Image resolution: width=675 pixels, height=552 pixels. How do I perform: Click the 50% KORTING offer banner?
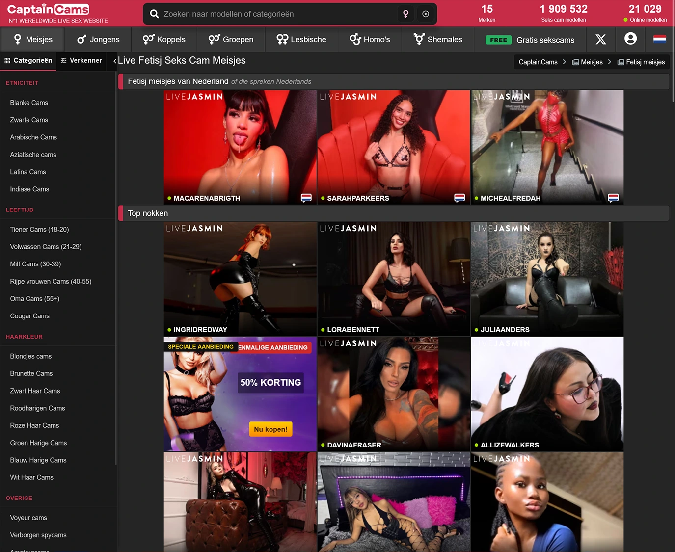coord(270,383)
